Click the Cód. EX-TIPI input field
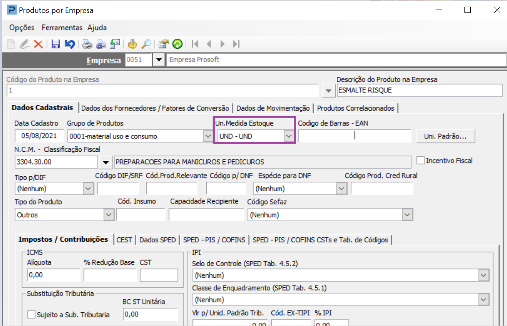The height and width of the screenshot is (326, 507). (x=291, y=323)
